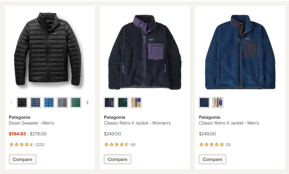Select black swatch for Down Sweater

tap(22, 102)
